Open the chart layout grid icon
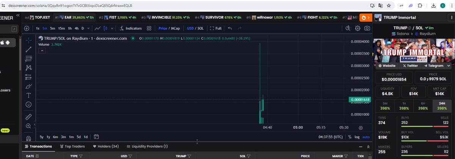Screen dimensions: 455x159 149,28
